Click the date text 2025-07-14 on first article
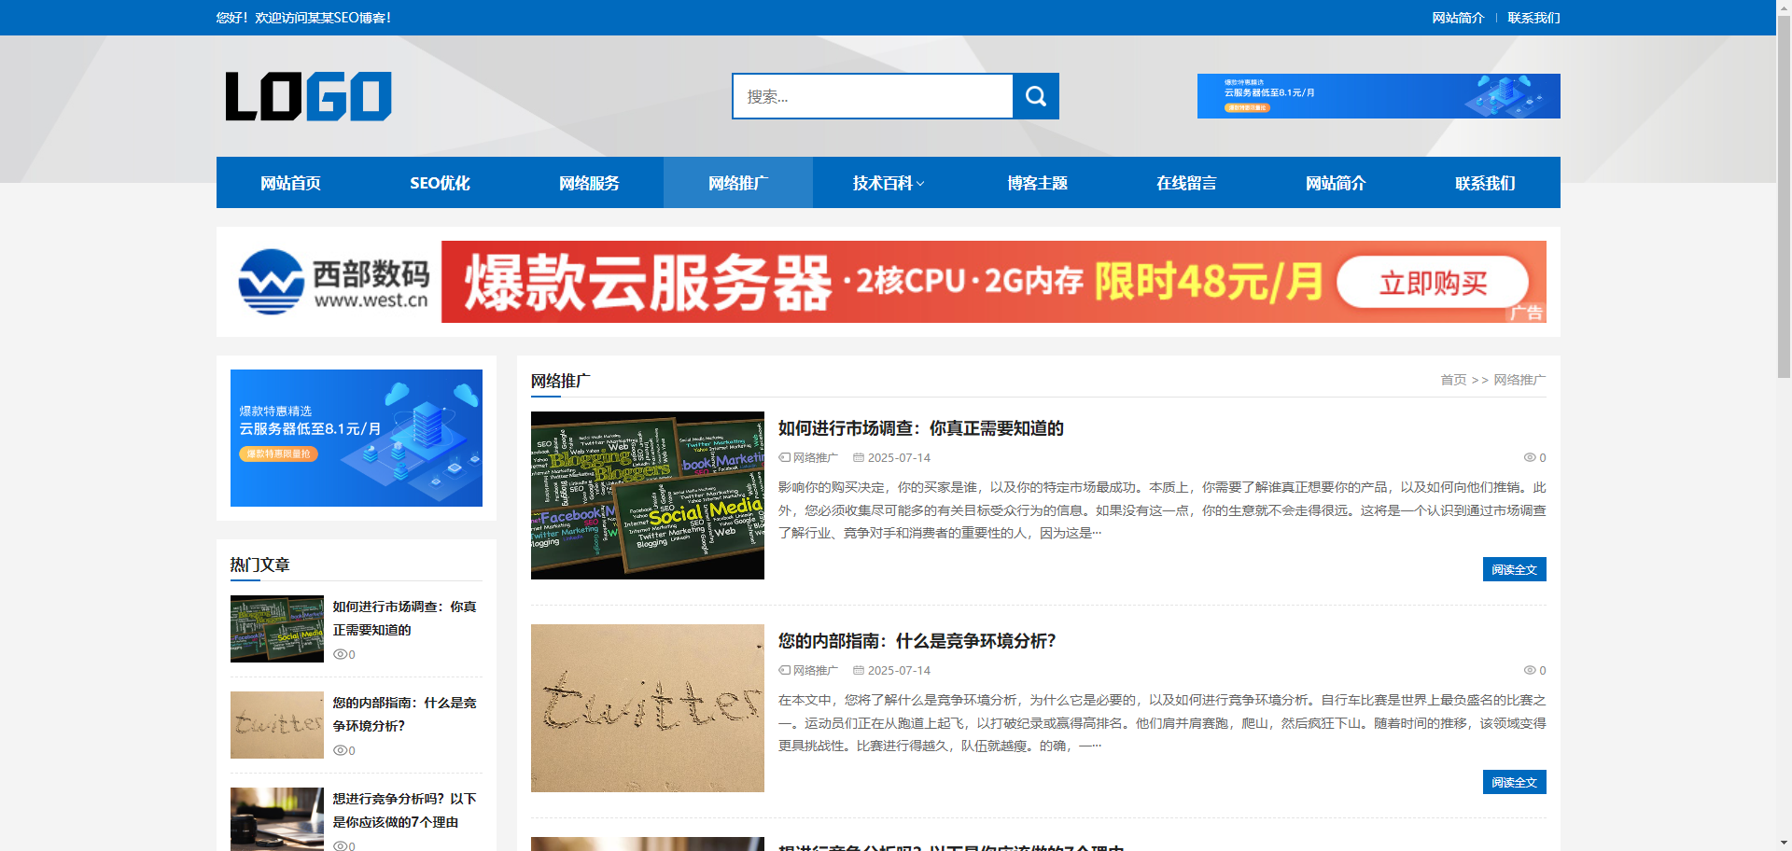1792x851 pixels. point(899,457)
